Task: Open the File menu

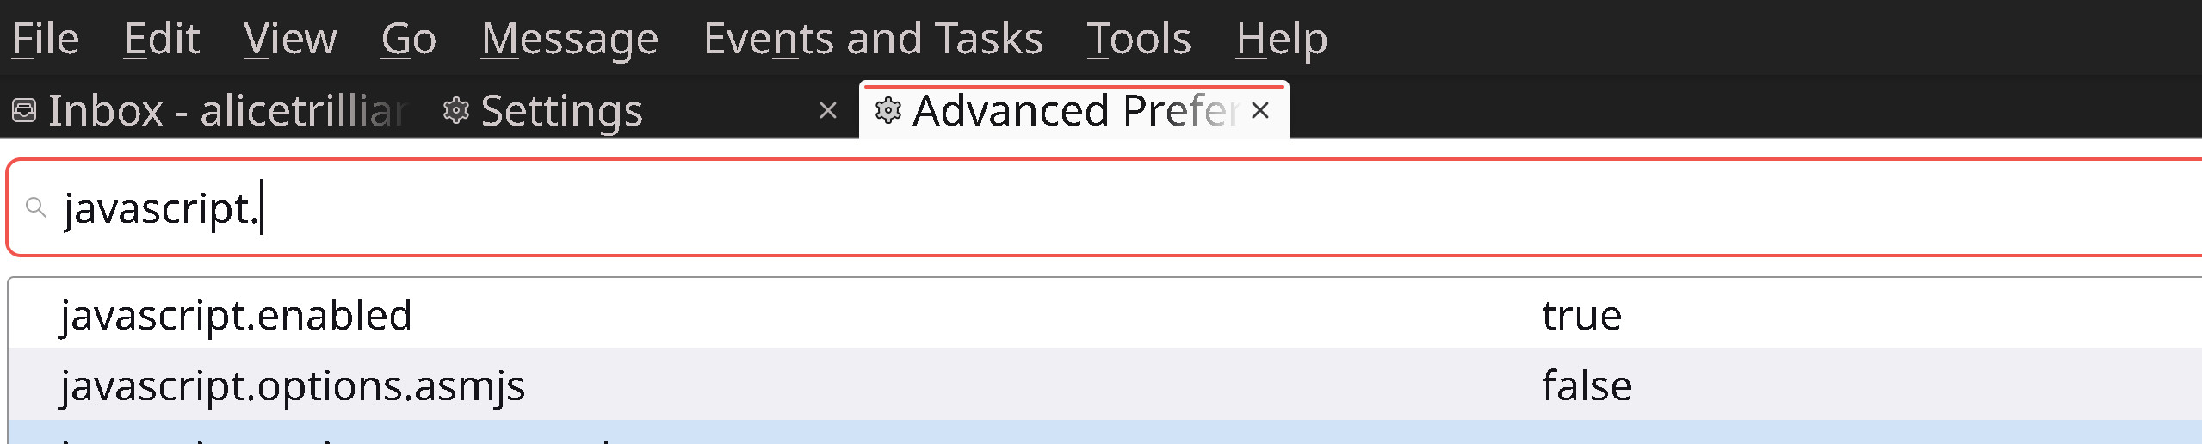Action: (46, 39)
